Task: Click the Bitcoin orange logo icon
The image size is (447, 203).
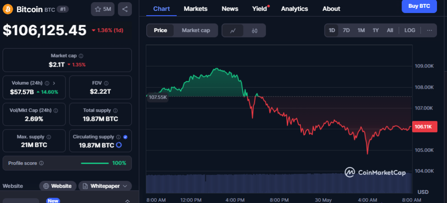Action: click(8, 10)
